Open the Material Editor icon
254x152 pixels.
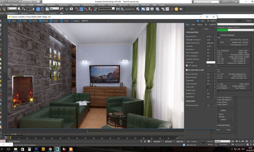(x=157, y=9)
